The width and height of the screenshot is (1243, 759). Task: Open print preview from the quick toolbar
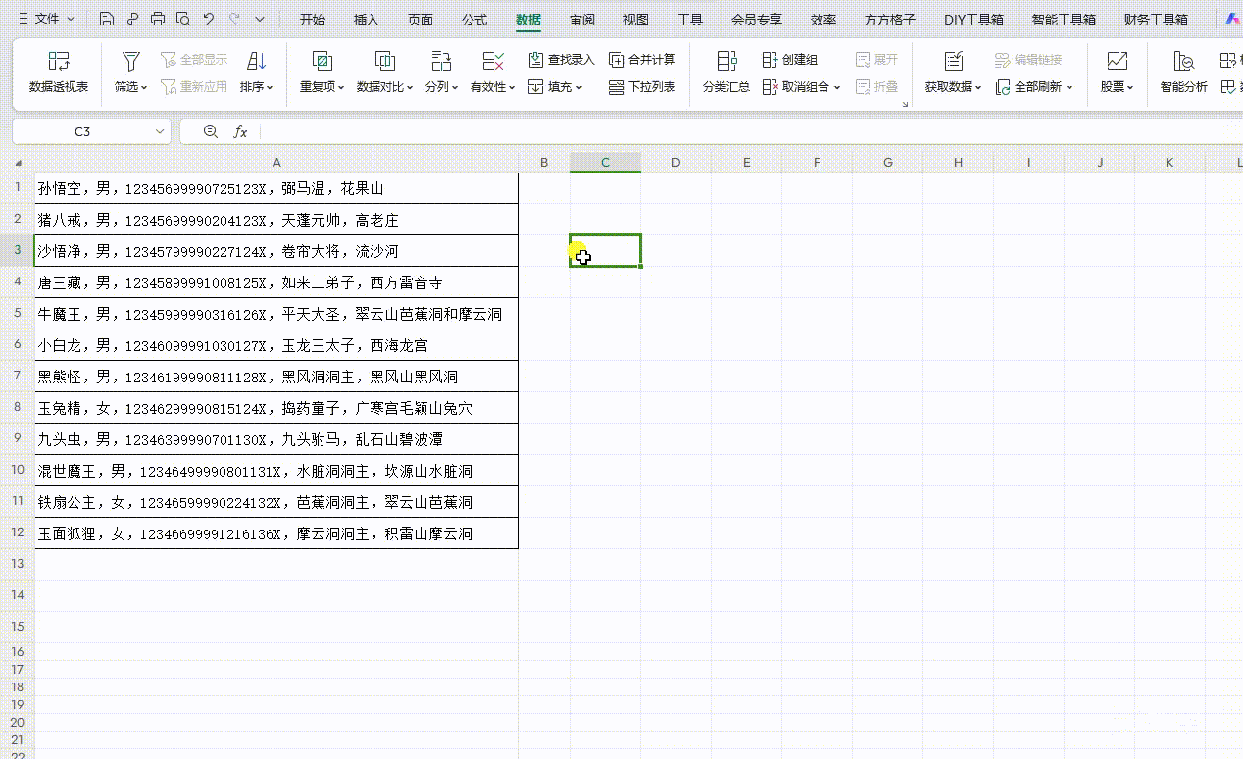point(183,19)
